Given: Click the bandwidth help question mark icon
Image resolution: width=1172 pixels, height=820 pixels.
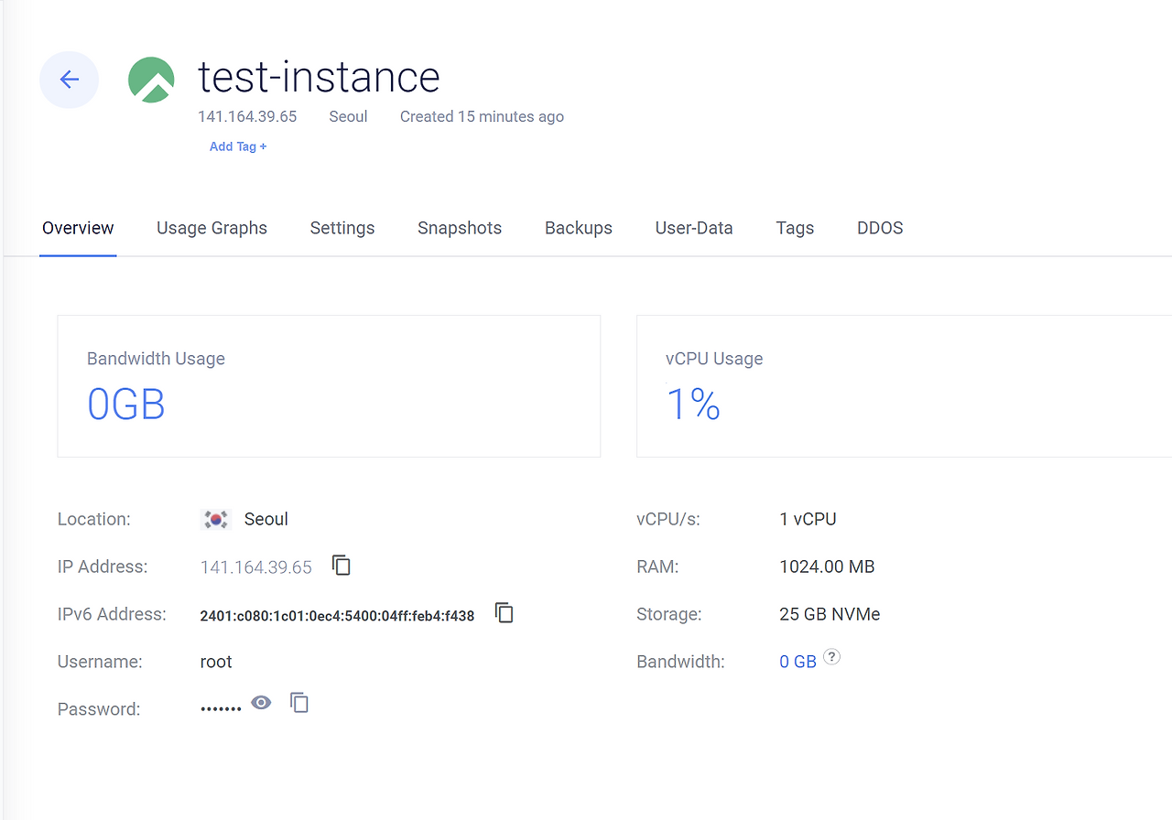Looking at the screenshot, I should click(831, 656).
